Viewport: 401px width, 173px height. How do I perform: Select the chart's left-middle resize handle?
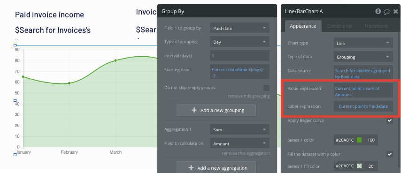click(x=15, y=100)
